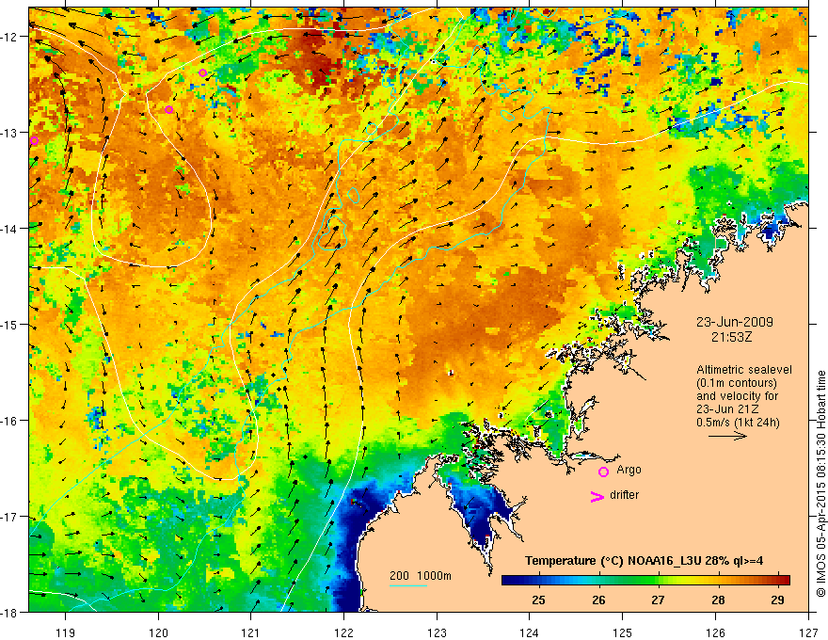This screenshot has width=828, height=640.
Task: Click the latitude axis label -12
Action: coord(10,37)
